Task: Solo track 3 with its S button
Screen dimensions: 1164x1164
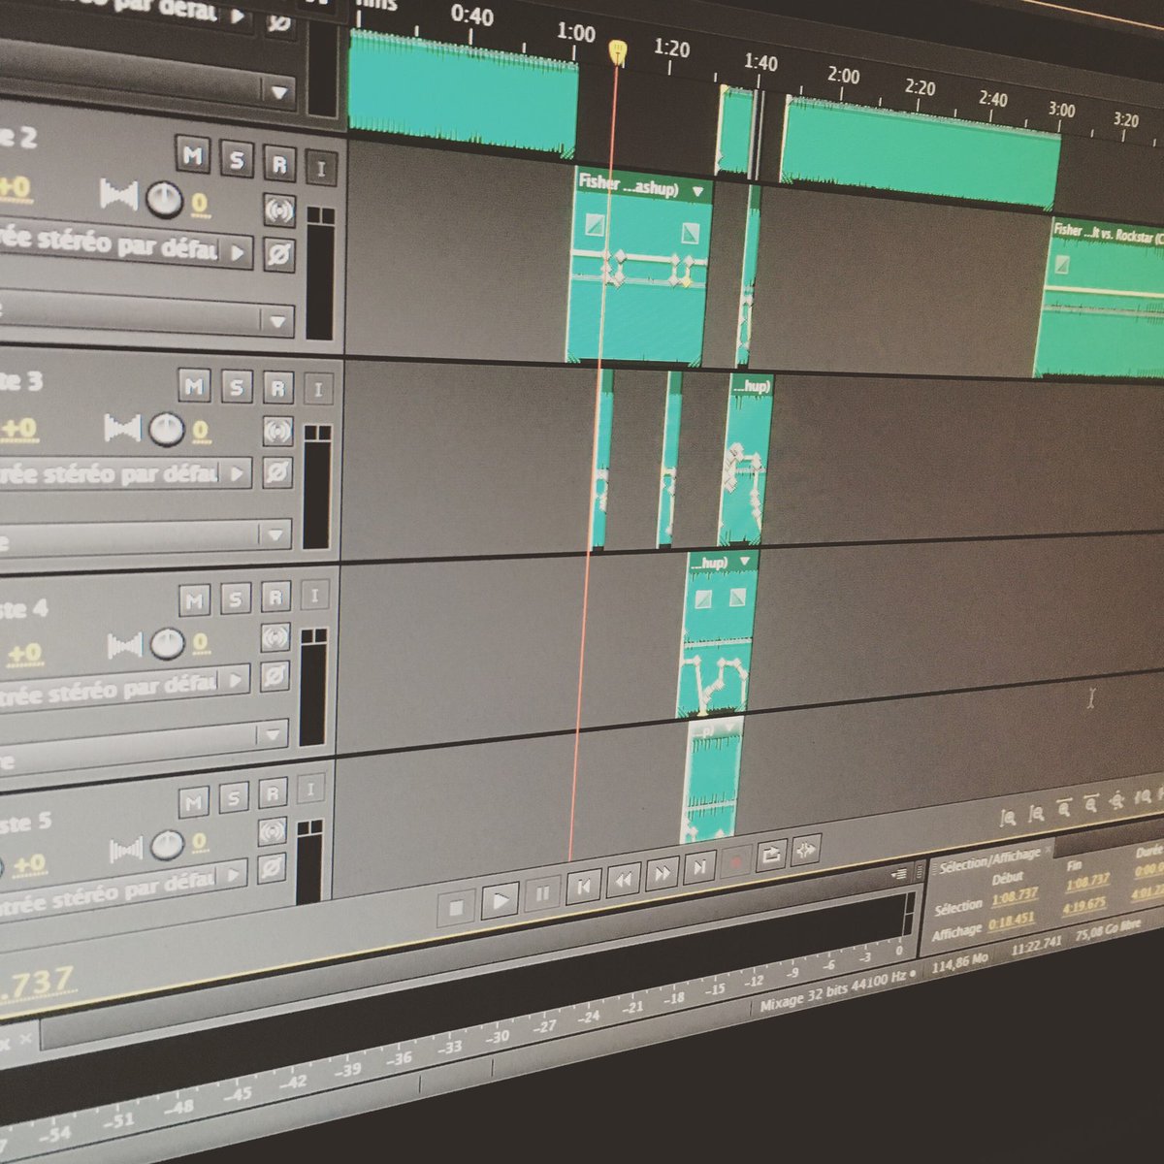Action: pyautogui.click(x=236, y=388)
